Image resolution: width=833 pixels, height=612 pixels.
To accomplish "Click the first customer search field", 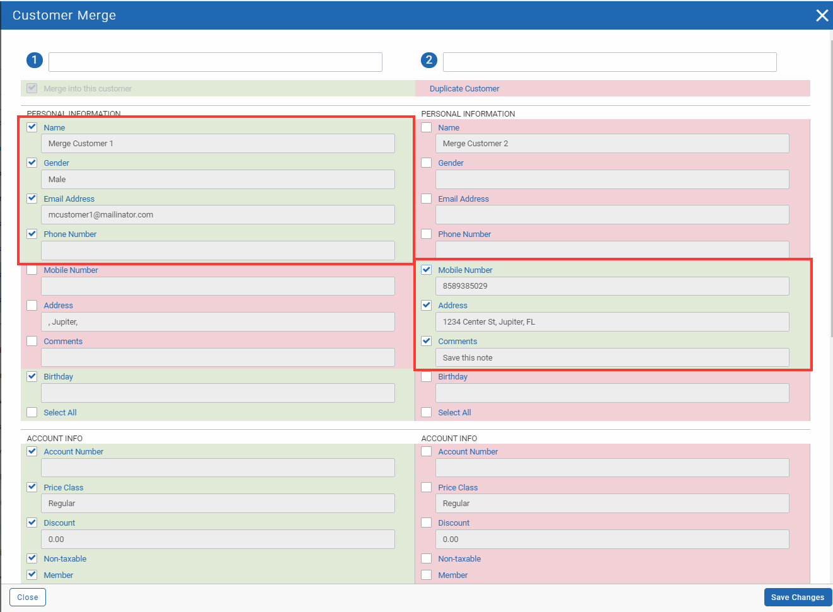I will (215, 62).
